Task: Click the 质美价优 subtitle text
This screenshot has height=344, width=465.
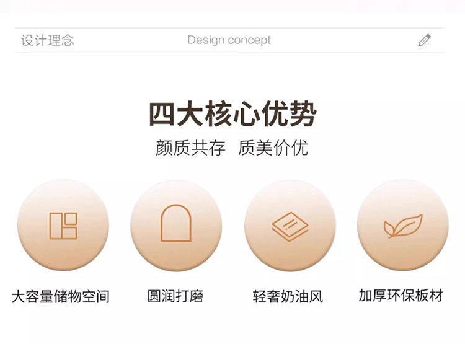Action: pyautogui.click(x=273, y=148)
